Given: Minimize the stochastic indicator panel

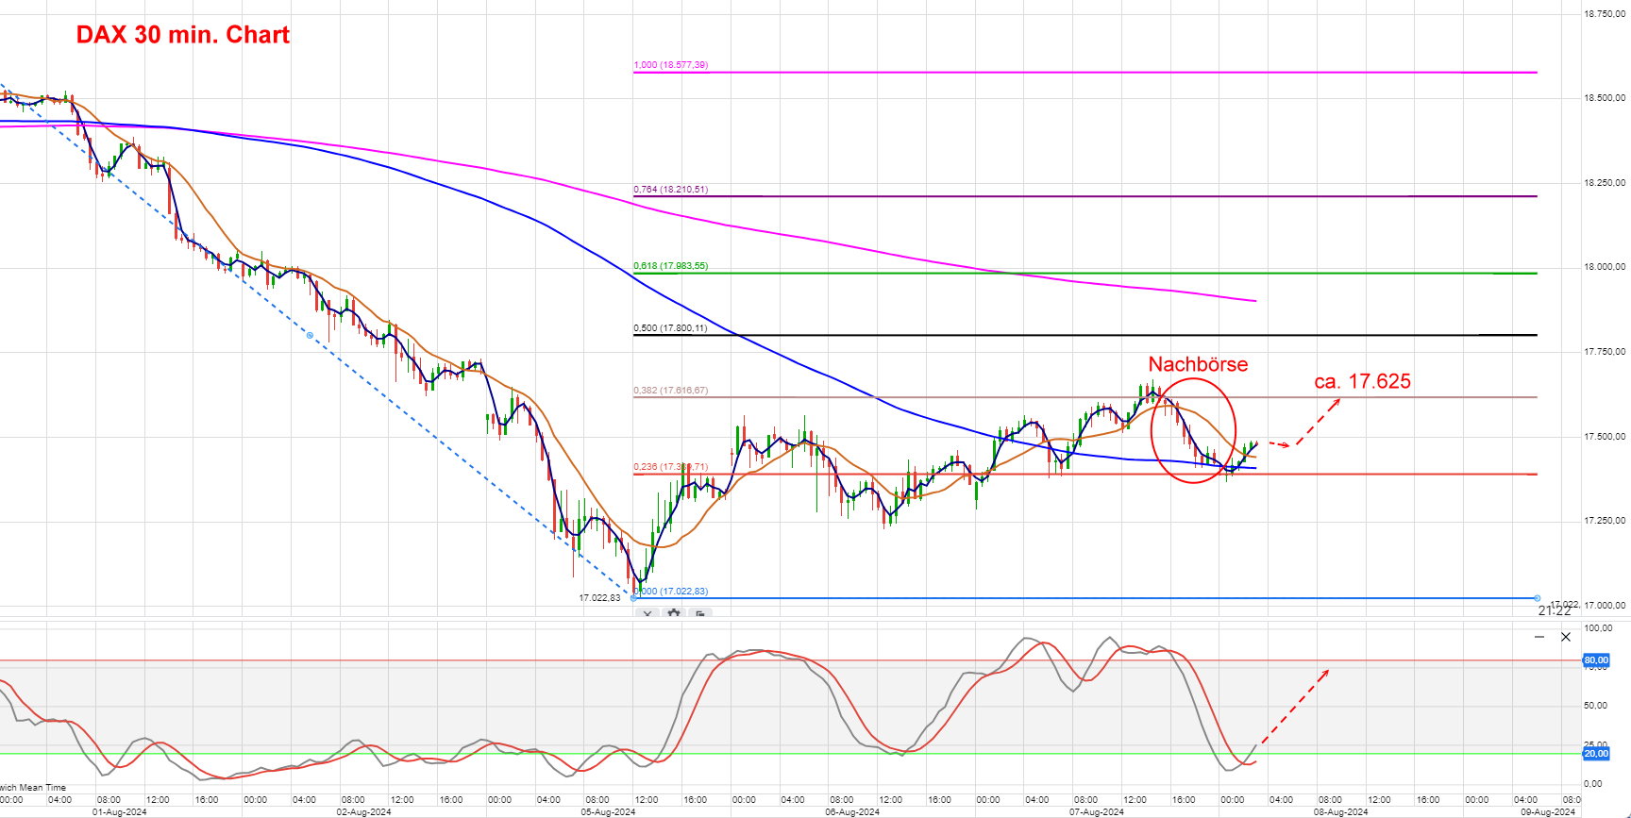Looking at the screenshot, I should [x=1539, y=637].
